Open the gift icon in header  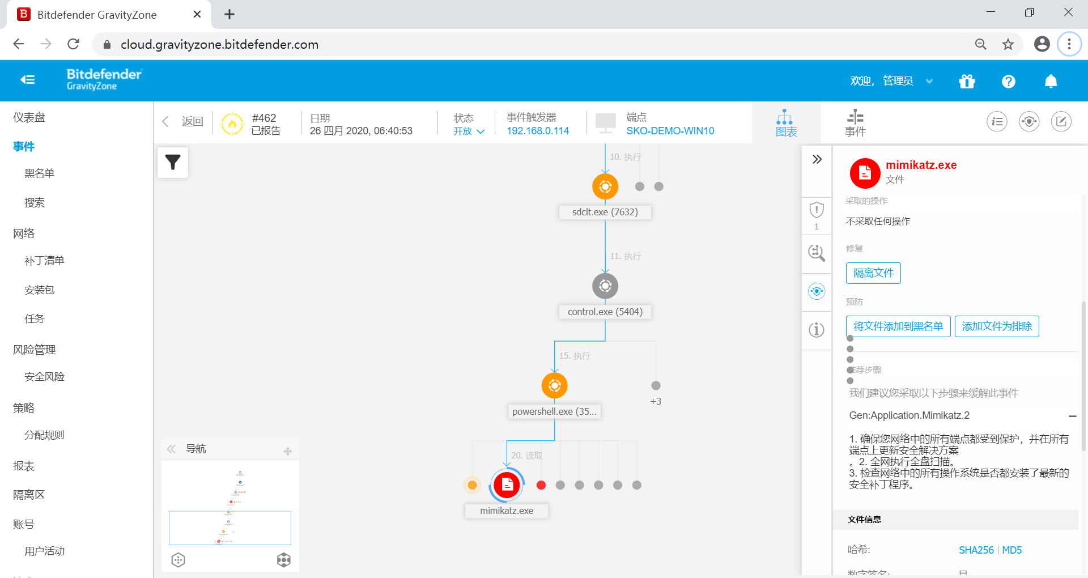click(967, 82)
